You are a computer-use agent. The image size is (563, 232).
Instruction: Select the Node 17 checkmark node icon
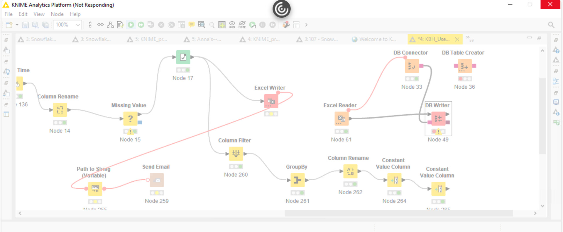(183, 57)
